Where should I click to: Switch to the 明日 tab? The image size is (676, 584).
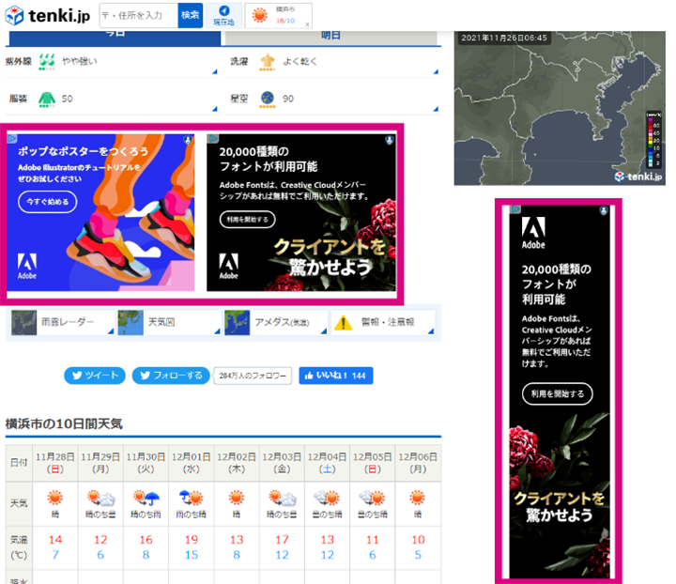click(330, 37)
